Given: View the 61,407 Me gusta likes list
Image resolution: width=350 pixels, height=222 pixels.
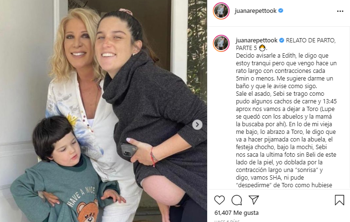Looking at the screenshot, I should point(236,213).
